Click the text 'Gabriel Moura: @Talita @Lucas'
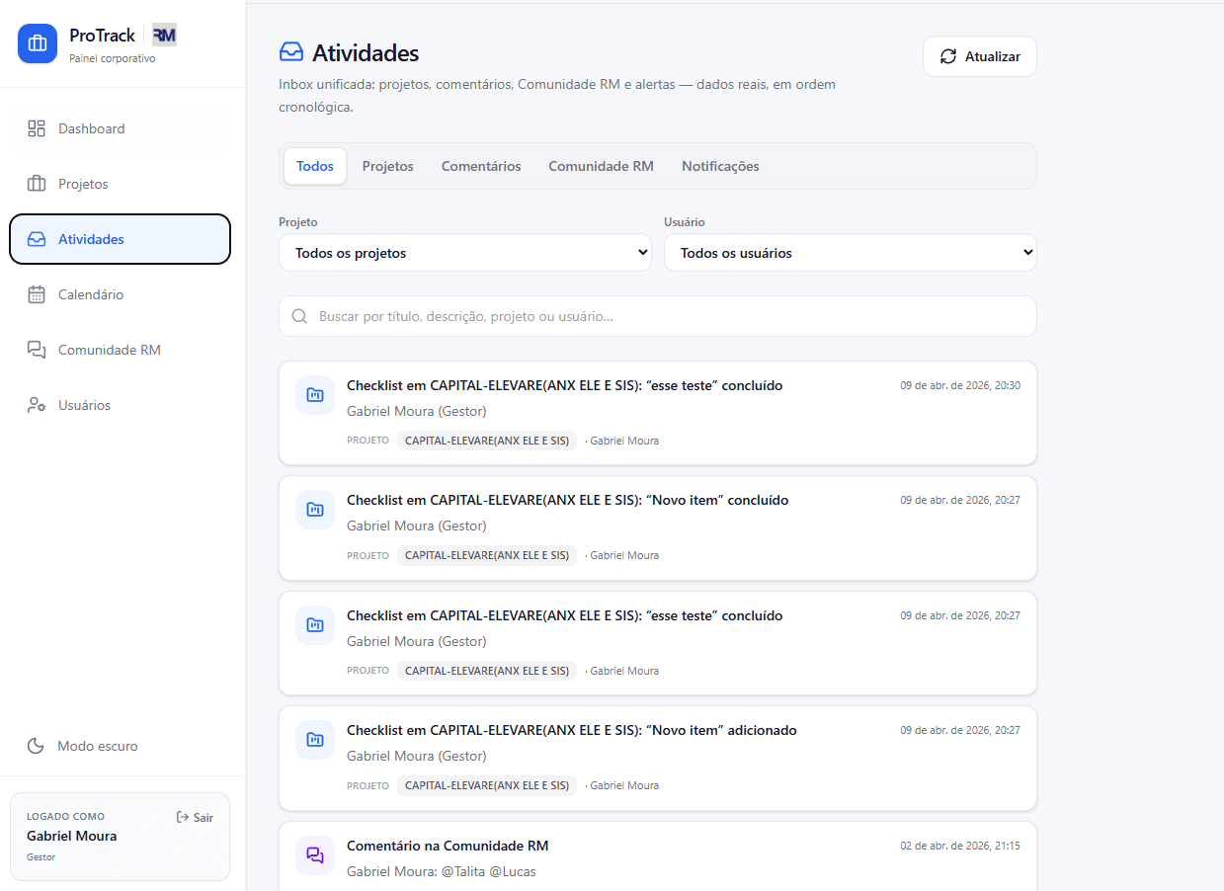Image resolution: width=1224 pixels, height=891 pixels. click(x=442, y=871)
